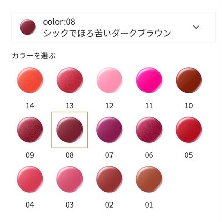The width and height of the screenshot is (222, 222).
Task: Select shimmery burgundy color 09
Action: (30, 130)
